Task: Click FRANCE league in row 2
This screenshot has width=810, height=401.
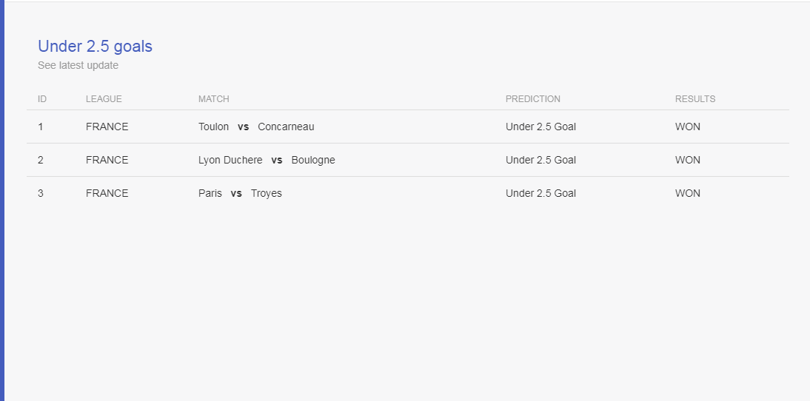Action: point(107,161)
